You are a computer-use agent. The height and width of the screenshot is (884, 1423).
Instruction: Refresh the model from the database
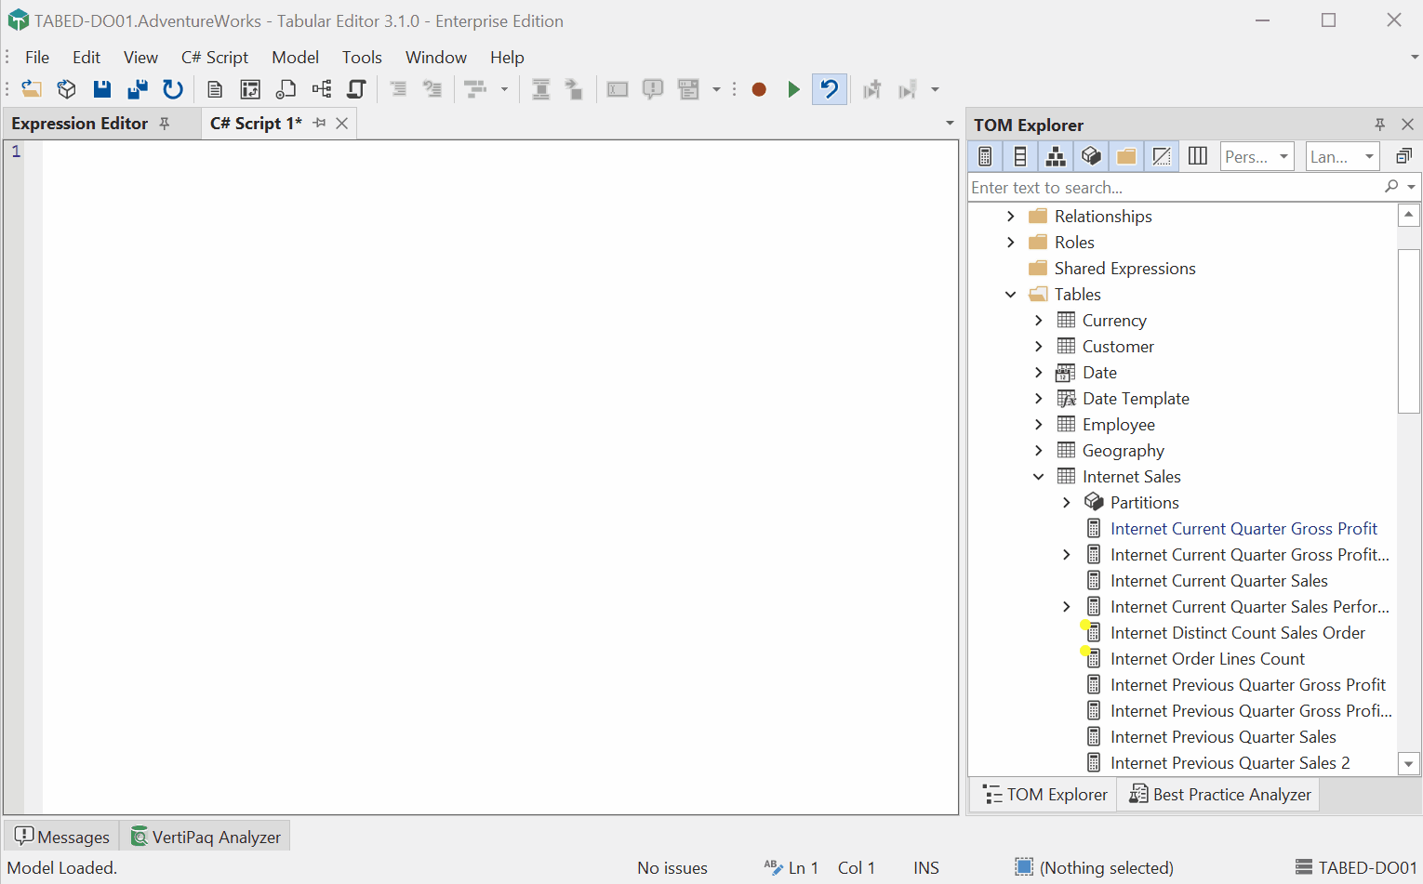173,88
